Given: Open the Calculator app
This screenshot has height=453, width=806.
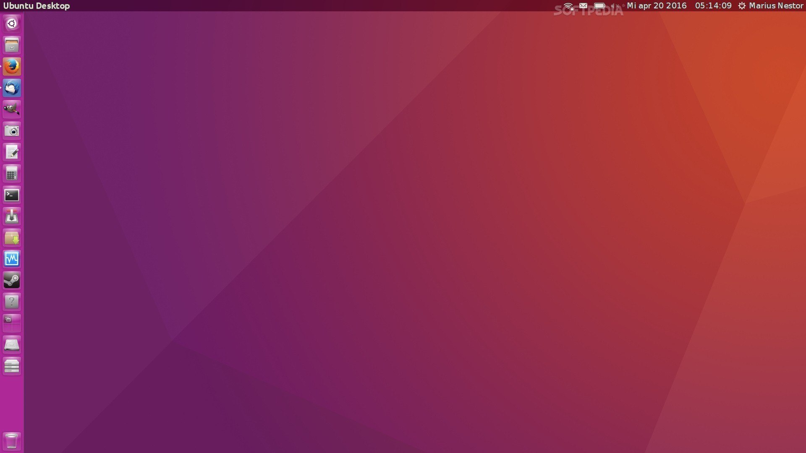Looking at the screenshot, I should (12, 173).
